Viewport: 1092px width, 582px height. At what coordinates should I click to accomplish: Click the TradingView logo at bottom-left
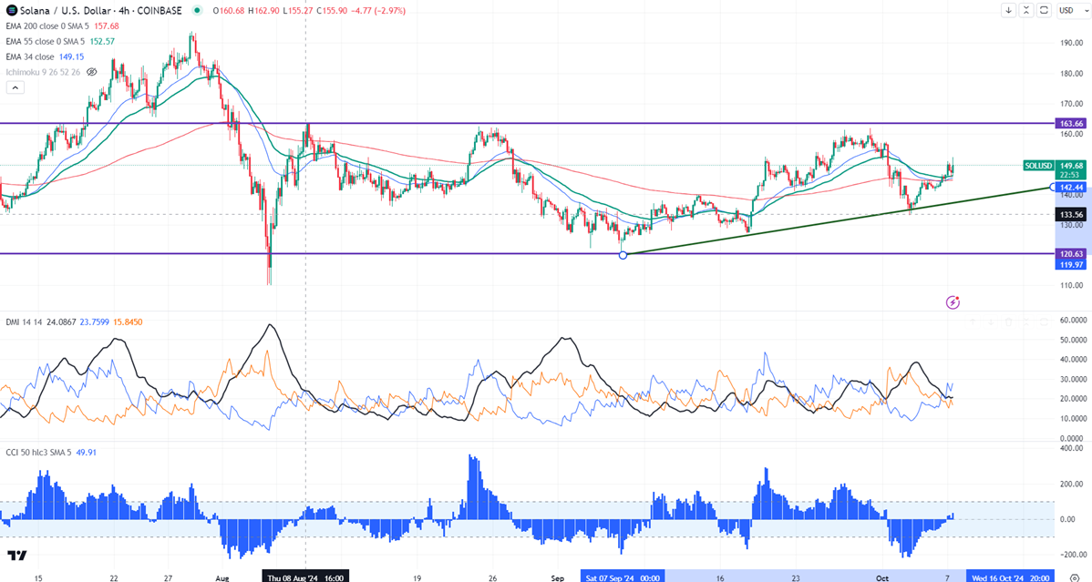click(16, 555)
